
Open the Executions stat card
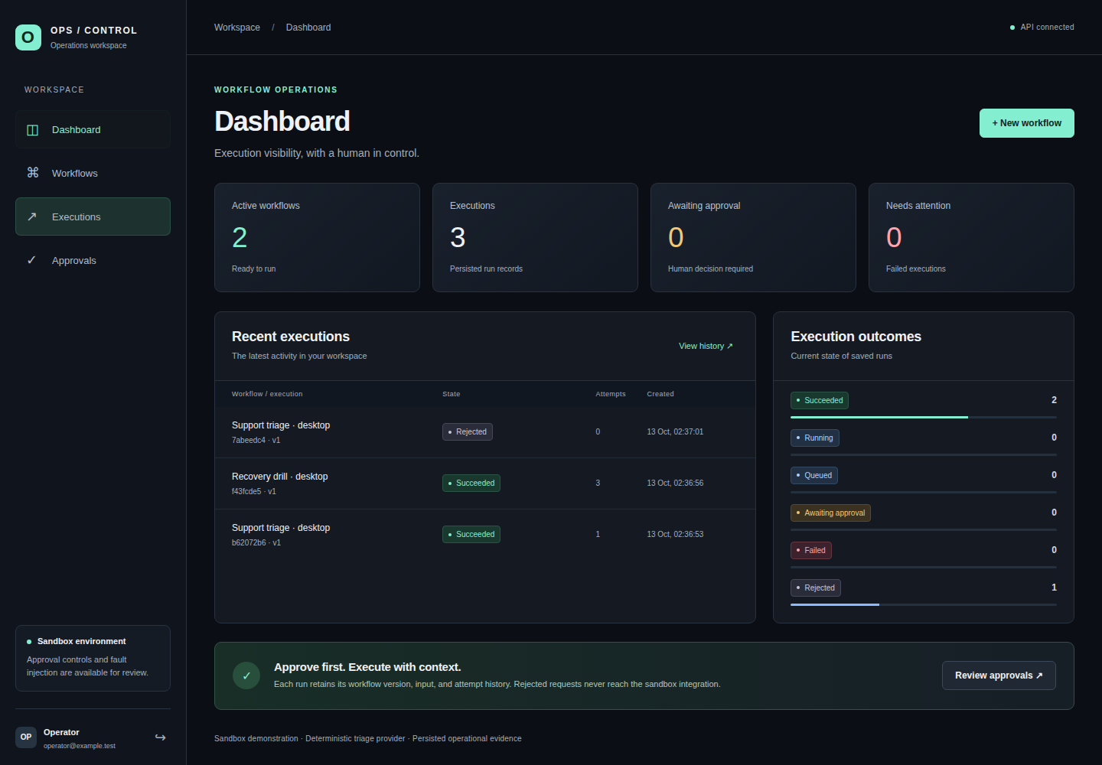tap(535, 237)
